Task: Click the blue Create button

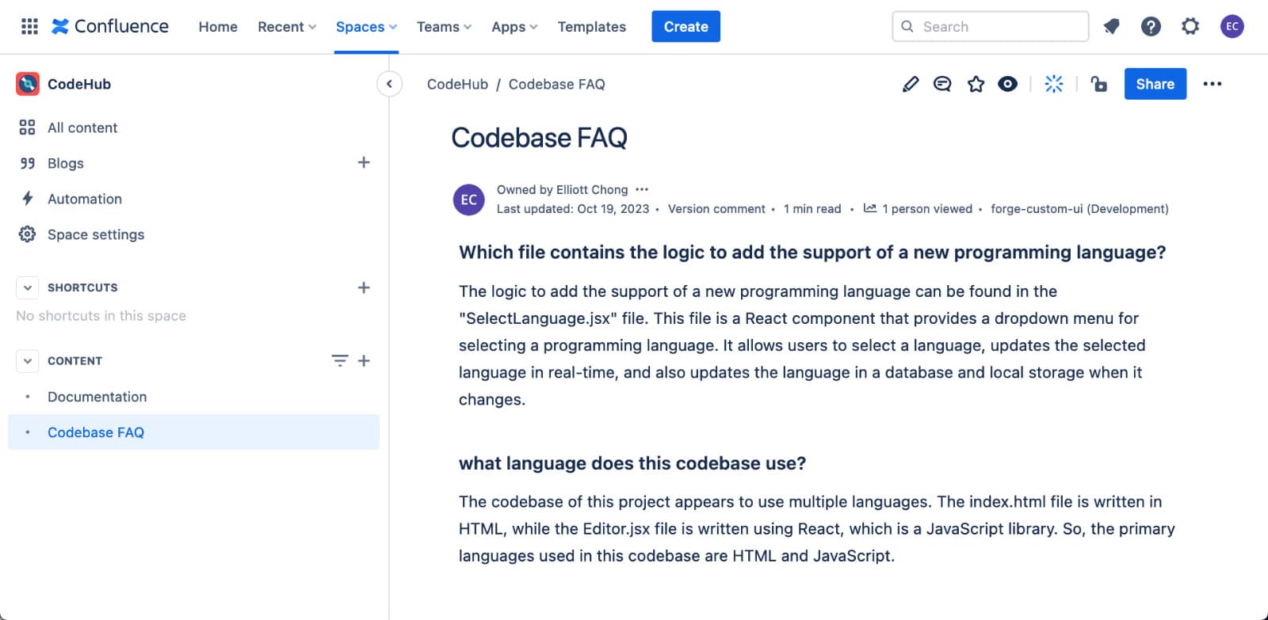Action: [x=686, y=27]
